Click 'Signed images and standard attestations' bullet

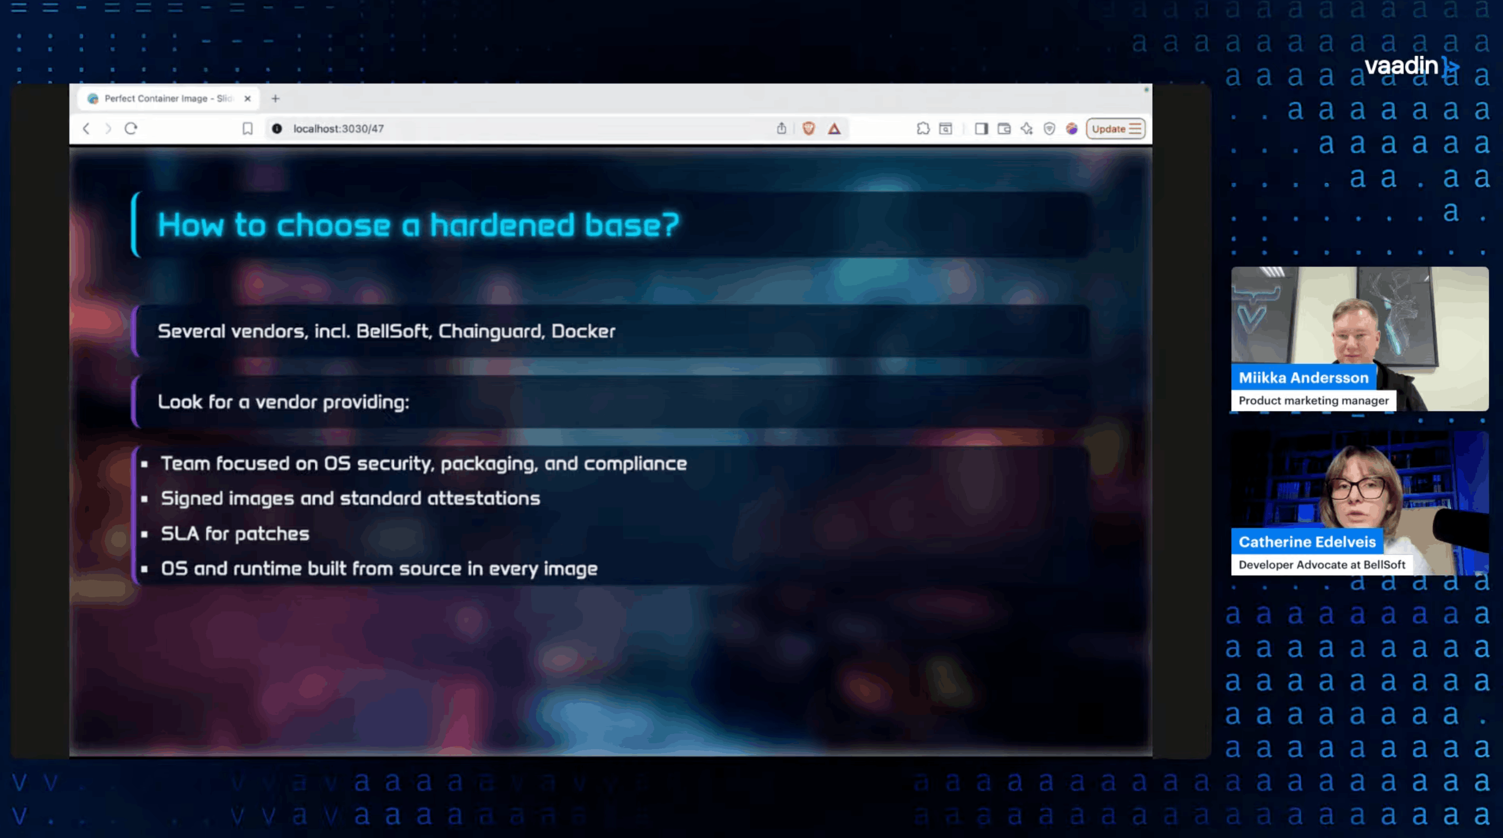(x=350, y=499)
